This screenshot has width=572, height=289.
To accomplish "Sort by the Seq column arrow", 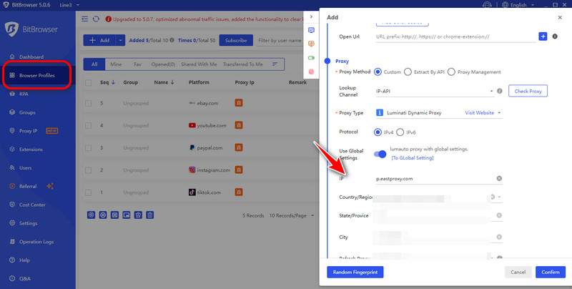I will click(x=113, y=82).
